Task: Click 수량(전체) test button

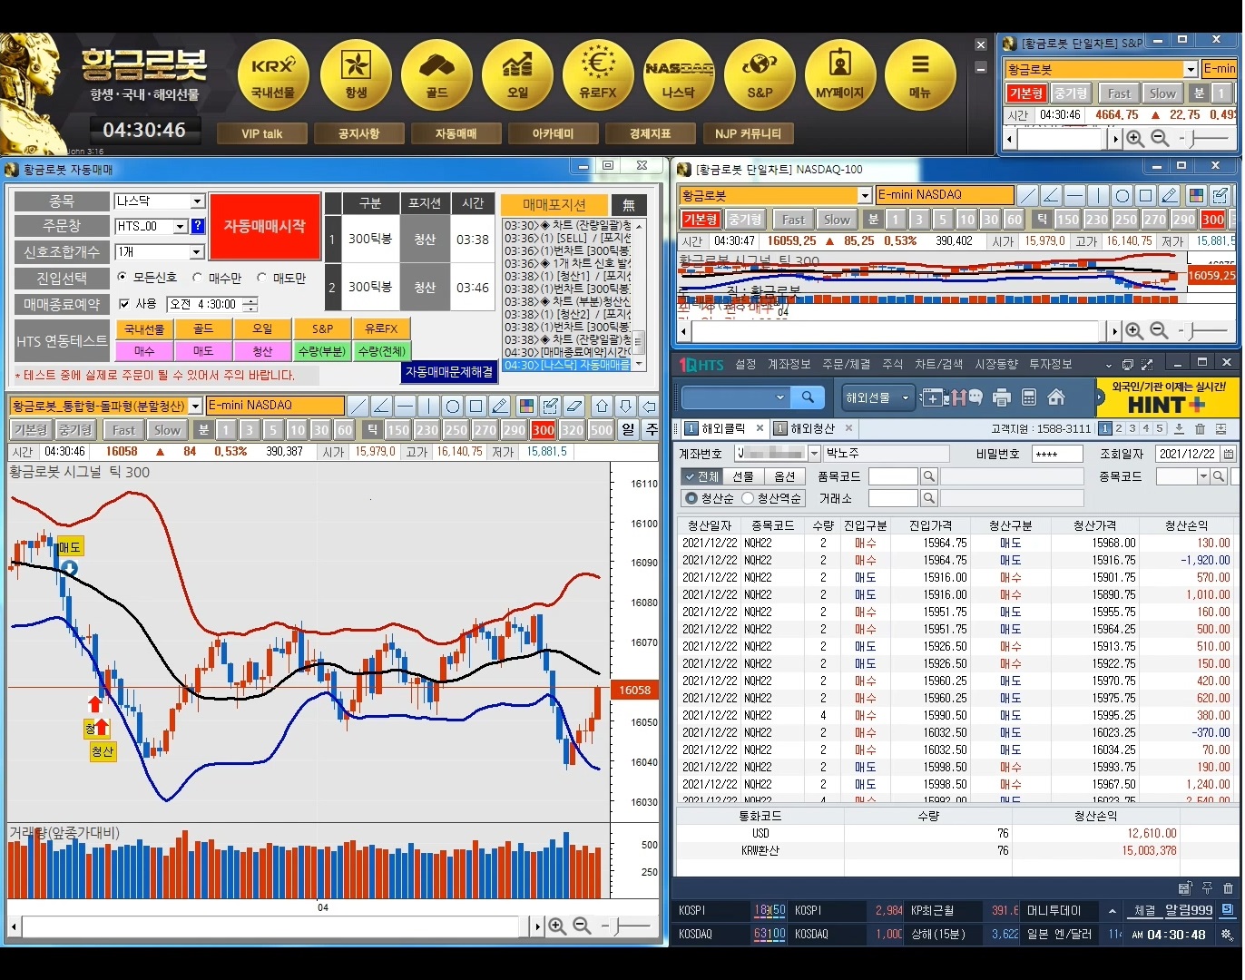Action: click(382, 350)
